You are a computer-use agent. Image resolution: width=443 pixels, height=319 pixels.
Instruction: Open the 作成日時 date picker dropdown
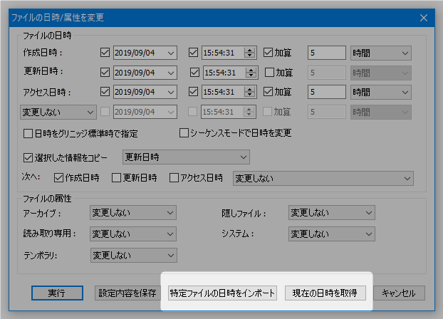coord(171,53)
